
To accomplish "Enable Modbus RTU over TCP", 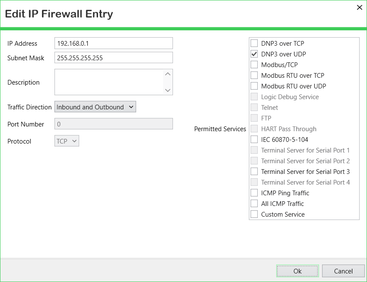I will point(254,75).
